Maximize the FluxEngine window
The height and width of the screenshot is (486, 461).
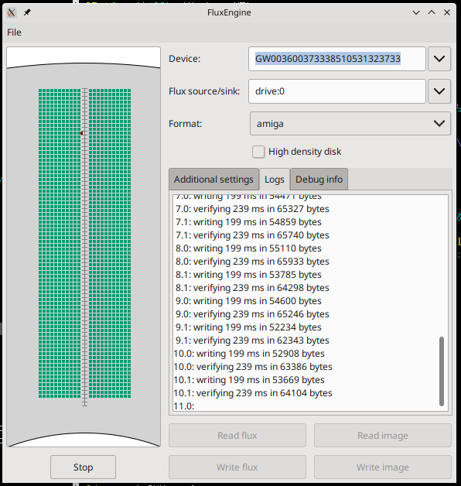pyautogui.click(x=432, y=12)
